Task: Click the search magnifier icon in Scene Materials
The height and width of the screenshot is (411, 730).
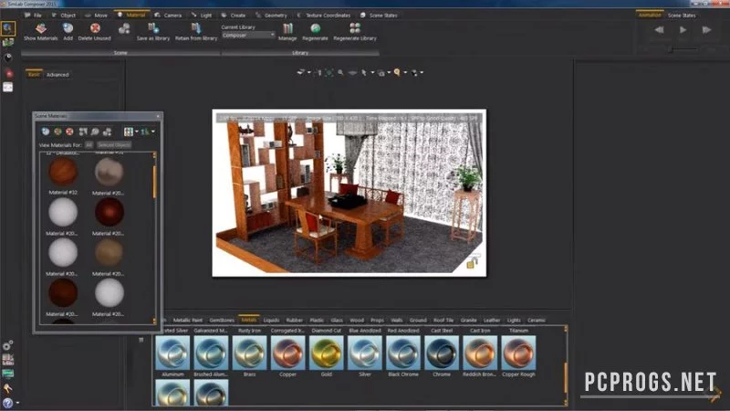Action: 95,132
